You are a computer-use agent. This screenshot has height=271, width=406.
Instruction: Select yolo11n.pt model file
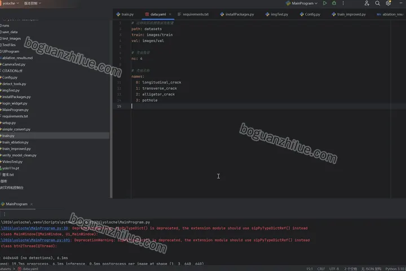(x=10, y=168)
